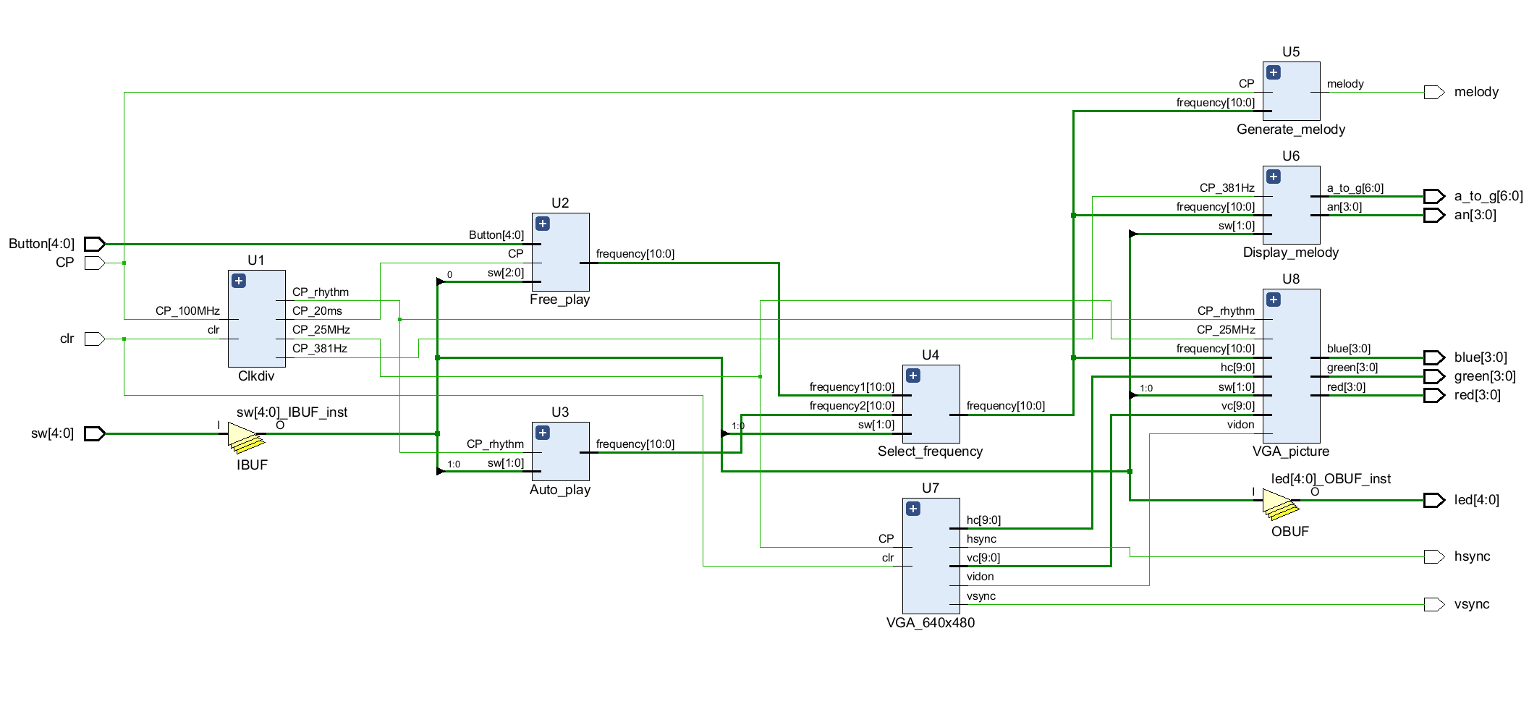Select the hsync output port symbol
The height and width of the screenshot is (704, 1529).
1434,556
